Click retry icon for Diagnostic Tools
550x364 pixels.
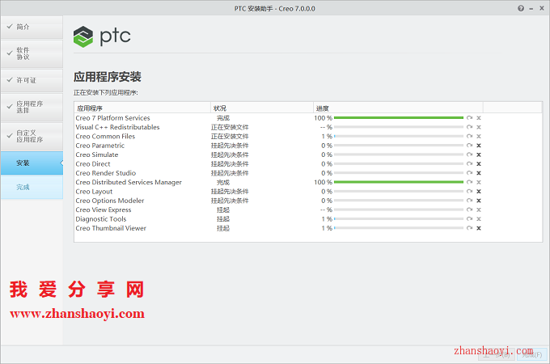coord(469,219)
